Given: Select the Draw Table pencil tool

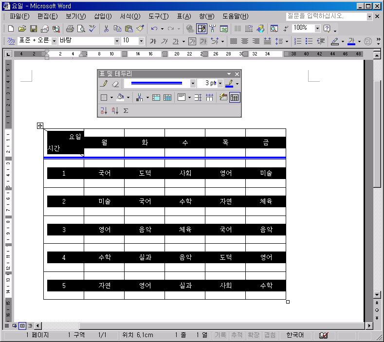Looking at the screenshot, I should coord(104,84).
